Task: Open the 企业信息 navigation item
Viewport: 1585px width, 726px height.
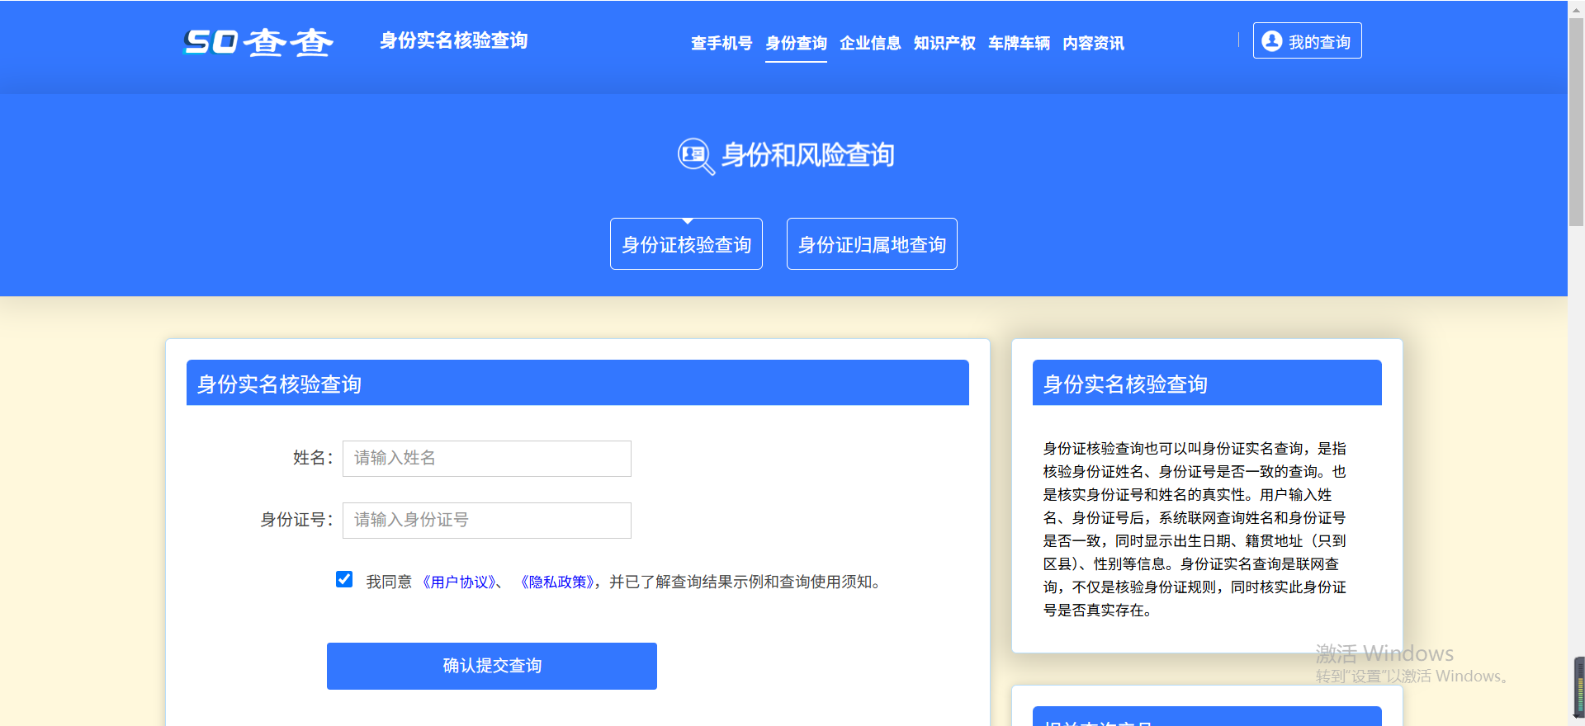Action: [870, 43]
